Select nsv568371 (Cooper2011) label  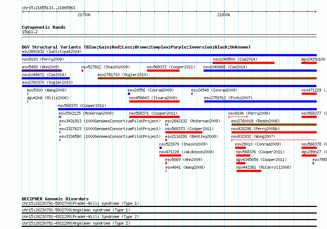click(153, 113)
